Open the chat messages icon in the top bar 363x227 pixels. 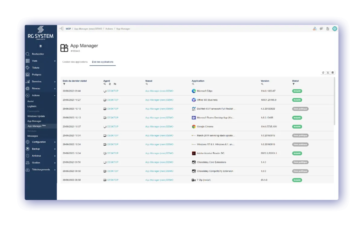pyautogui.click(x=321, y=29)
